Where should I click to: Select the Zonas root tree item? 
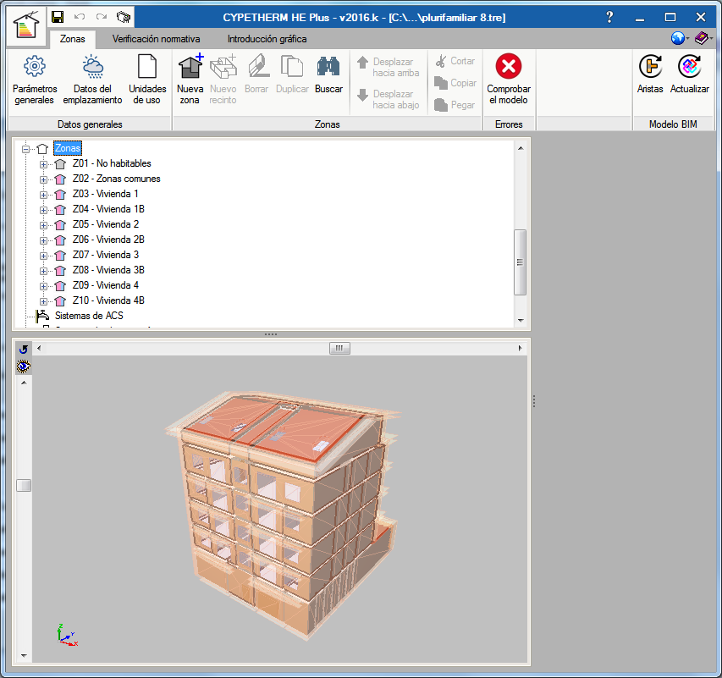(68, 148)
